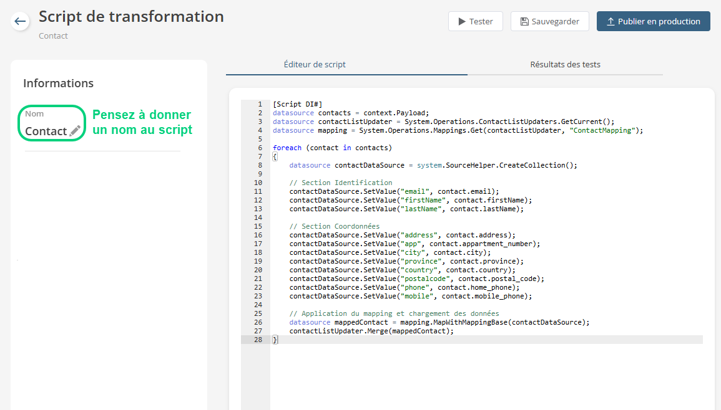This screenshot has height=410, width=721.
Task: Click the Contact subtitle under the page title
Action: [x=53, y=36]
